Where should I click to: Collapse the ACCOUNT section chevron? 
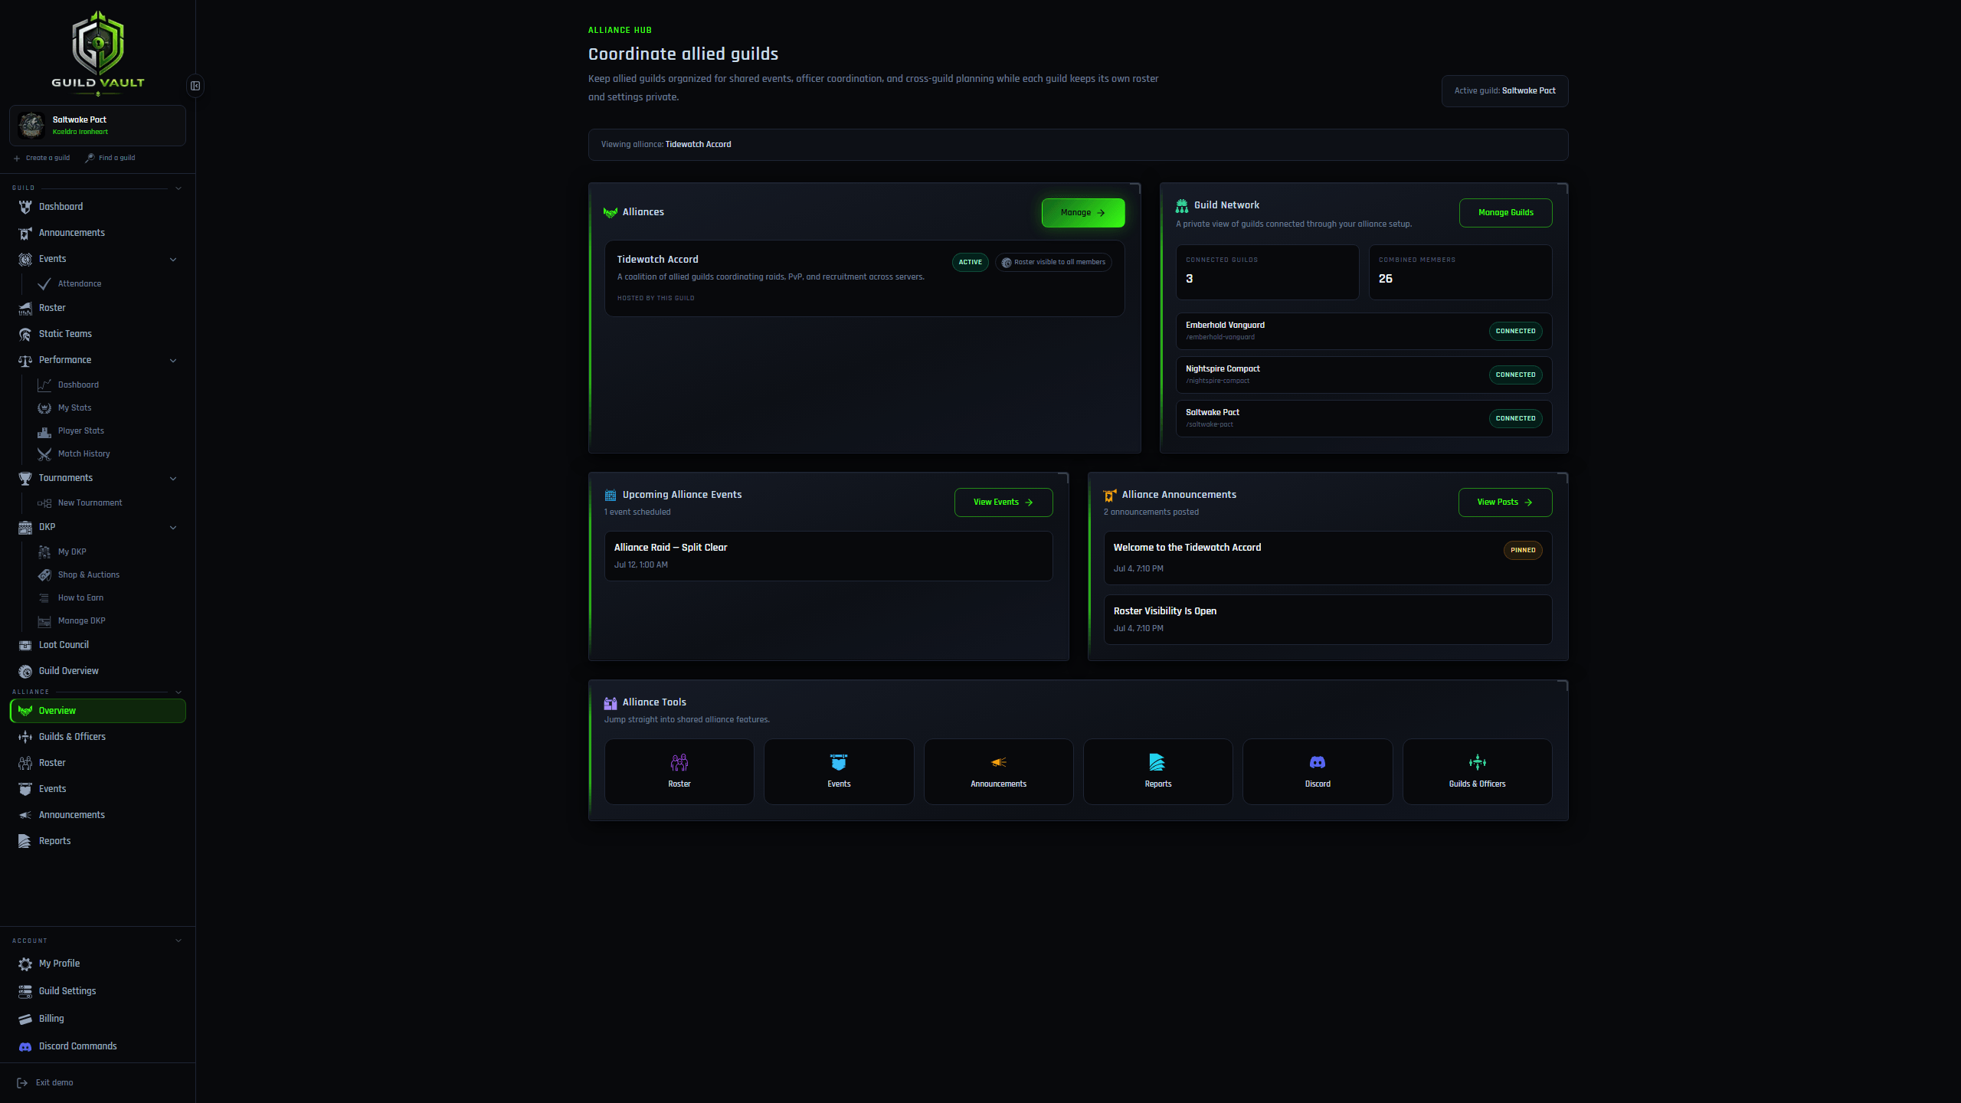point(178,941)
